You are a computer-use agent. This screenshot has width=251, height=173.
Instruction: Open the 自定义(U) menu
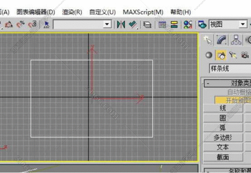click(x=102, y=12)
